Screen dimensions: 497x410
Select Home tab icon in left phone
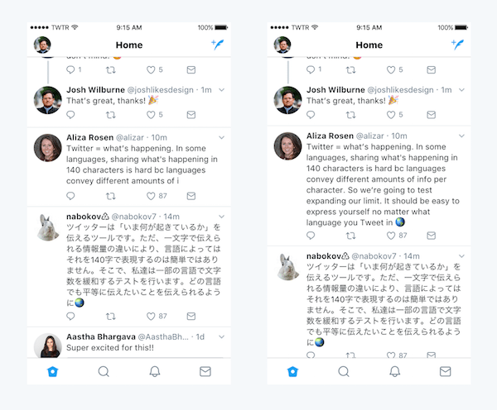53,371
